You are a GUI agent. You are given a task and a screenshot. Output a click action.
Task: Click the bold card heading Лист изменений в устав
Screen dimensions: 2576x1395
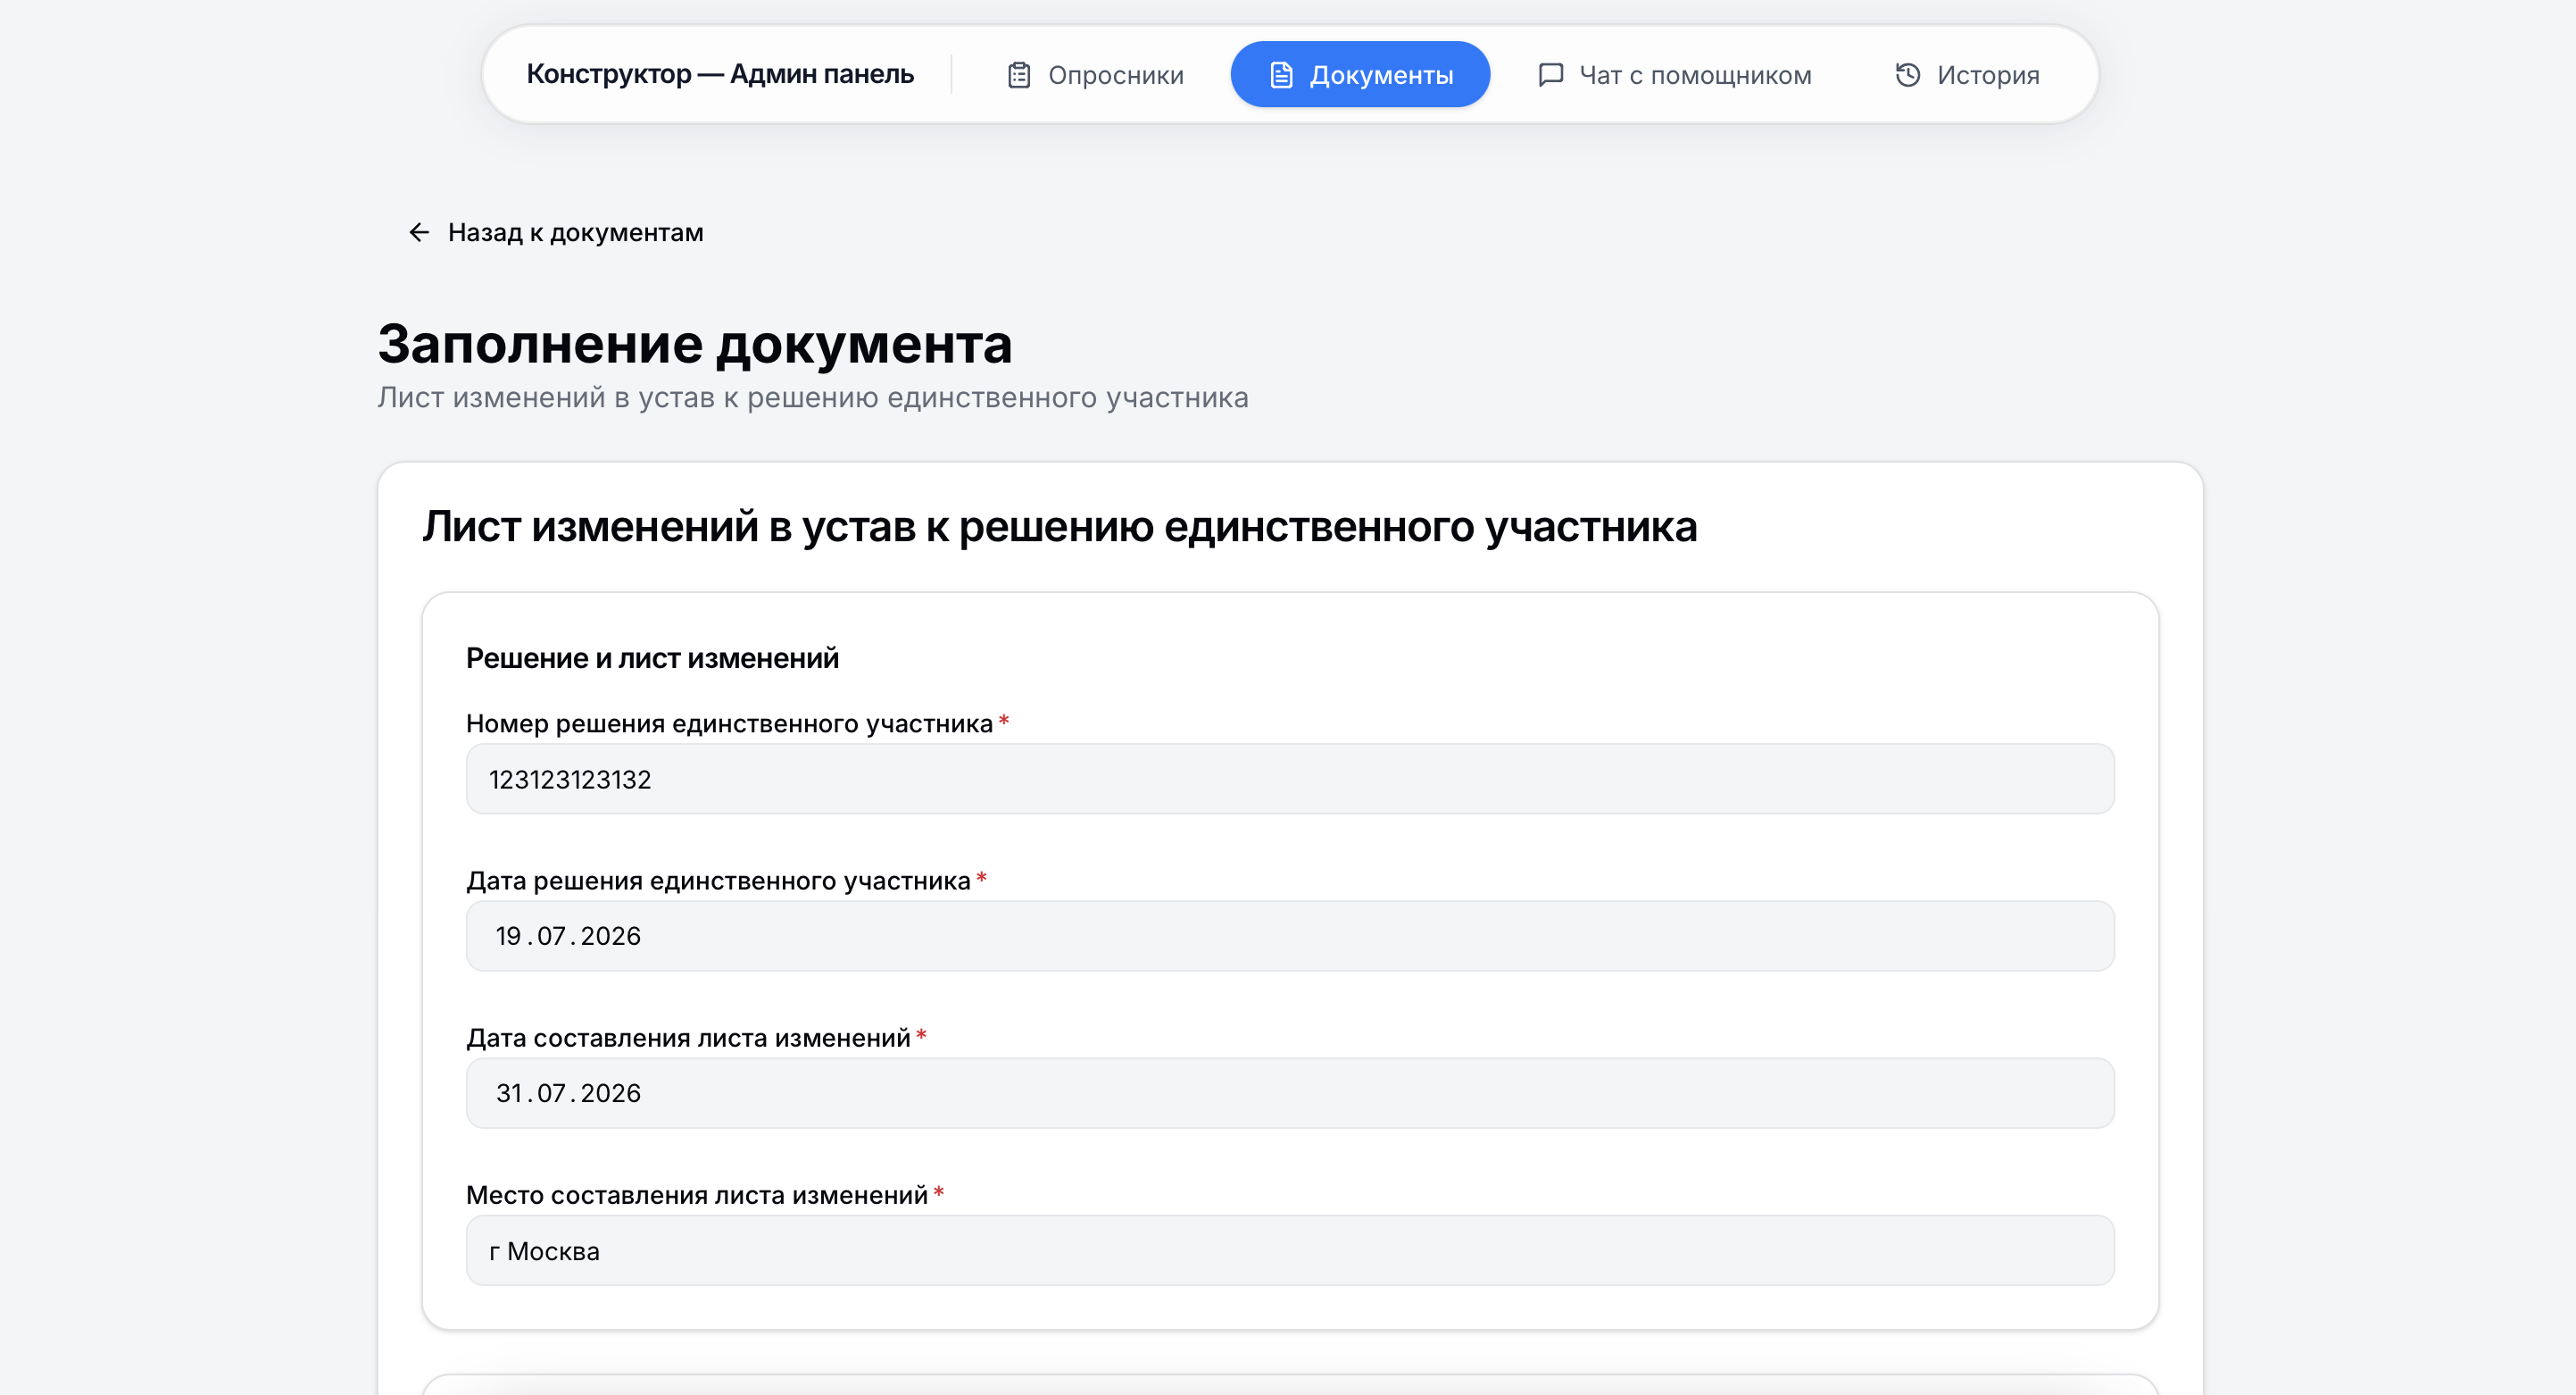(x=1060, y=526)
